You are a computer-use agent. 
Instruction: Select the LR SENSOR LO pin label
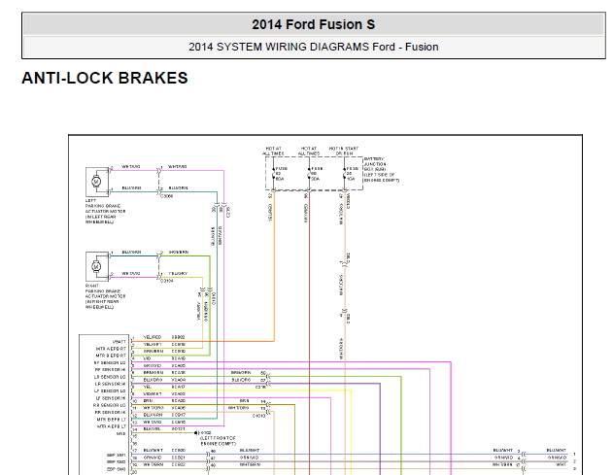(x=110, y=377)
